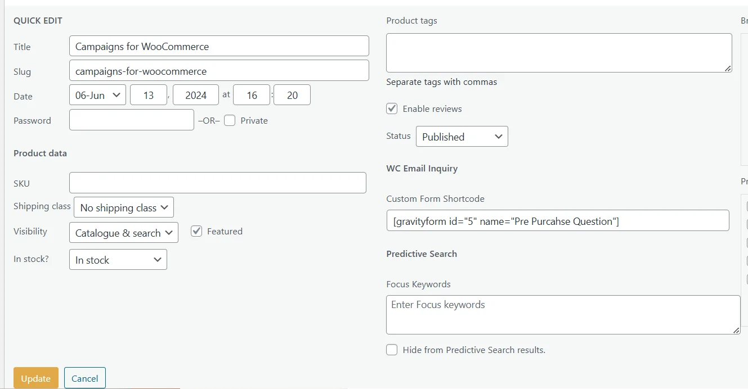Enable Hide from Predictive Search results checkbox

tap(392, 350)
